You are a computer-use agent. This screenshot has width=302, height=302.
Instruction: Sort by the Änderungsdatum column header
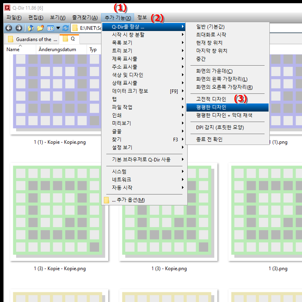pos(61,50)
